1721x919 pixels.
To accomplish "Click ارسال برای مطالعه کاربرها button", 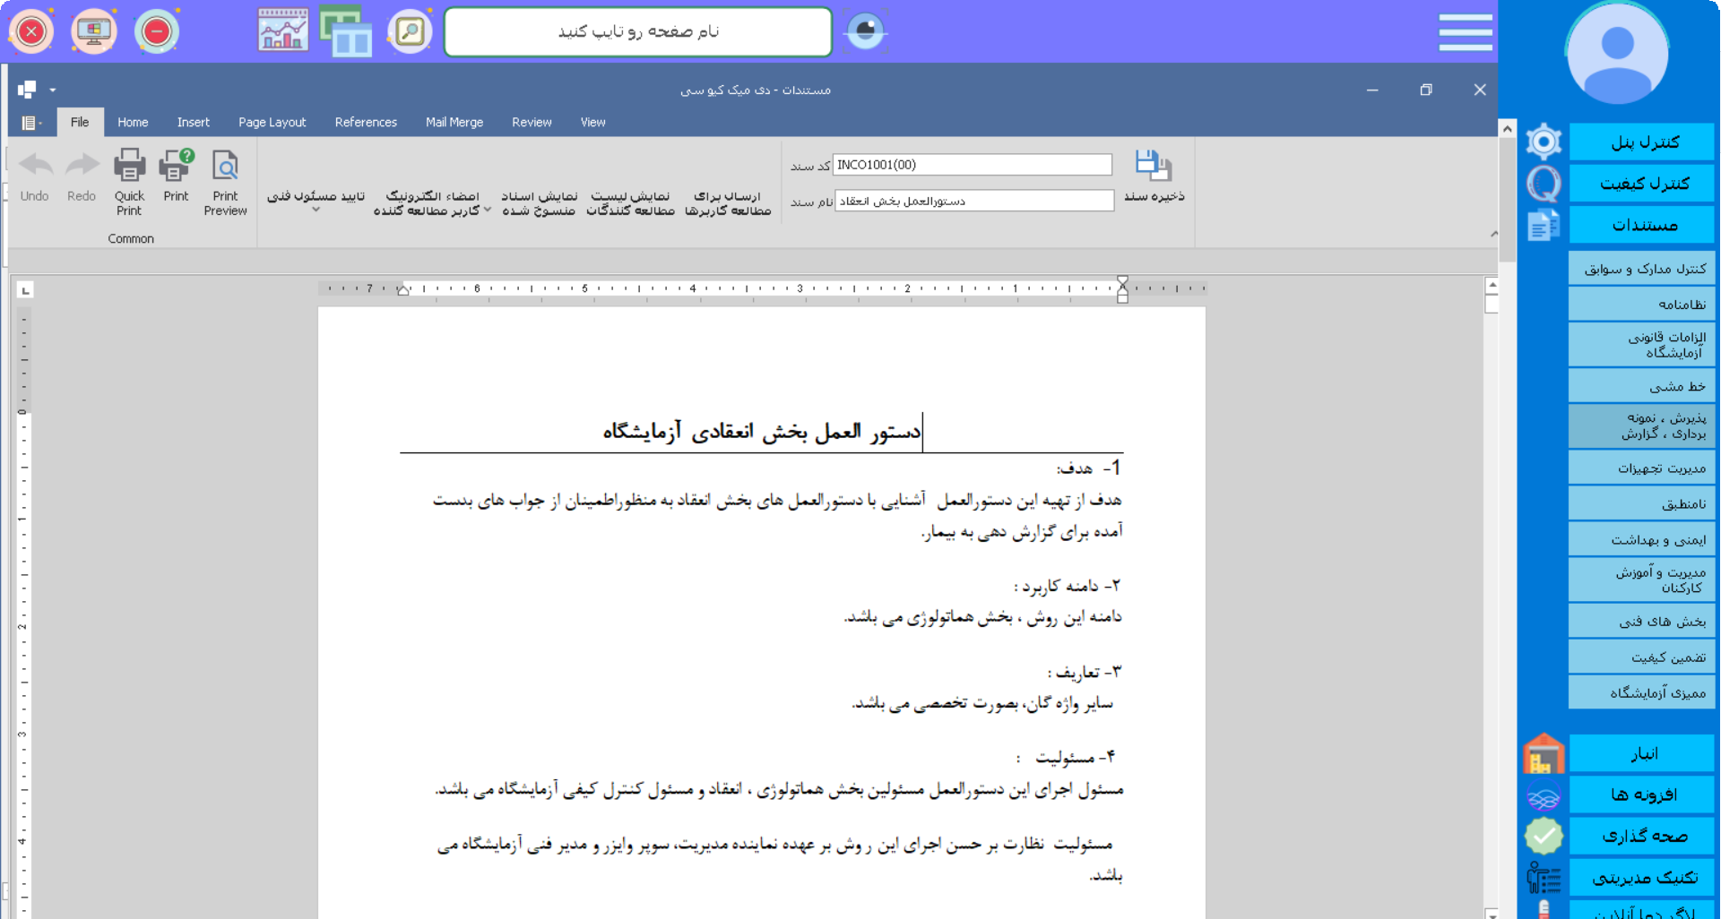I will pyautogui.click(x=728, y=202).
